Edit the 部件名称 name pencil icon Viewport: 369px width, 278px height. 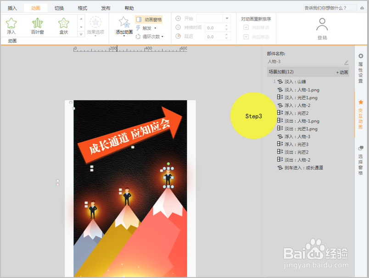point(346,62)
